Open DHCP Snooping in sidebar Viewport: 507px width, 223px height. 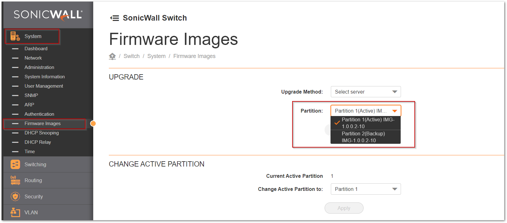coord(41,133)
